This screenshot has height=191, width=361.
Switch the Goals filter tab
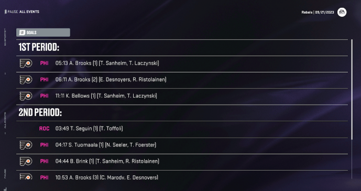[x=43, y=33]
